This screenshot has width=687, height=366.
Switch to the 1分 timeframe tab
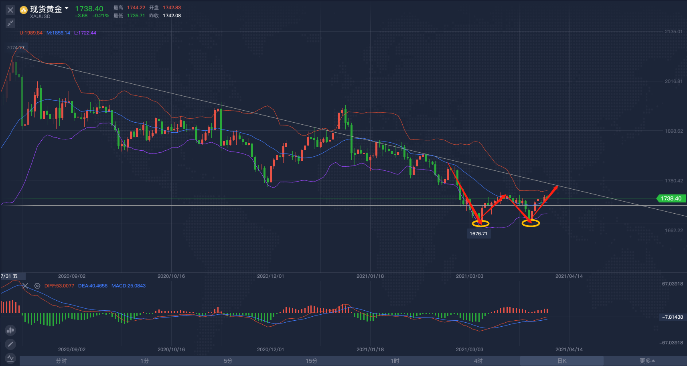point(145,361)
